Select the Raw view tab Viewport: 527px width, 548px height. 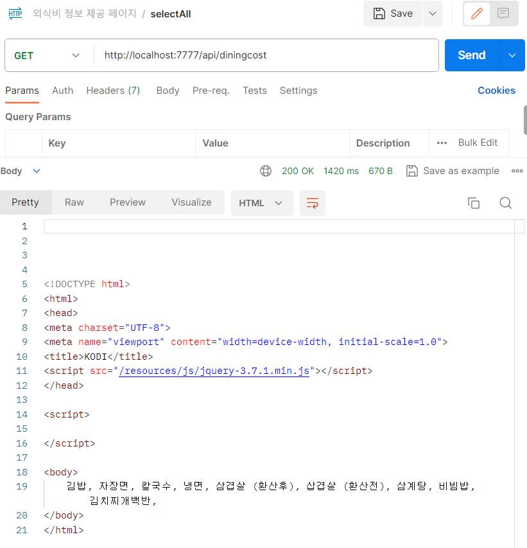coord(74,202)
